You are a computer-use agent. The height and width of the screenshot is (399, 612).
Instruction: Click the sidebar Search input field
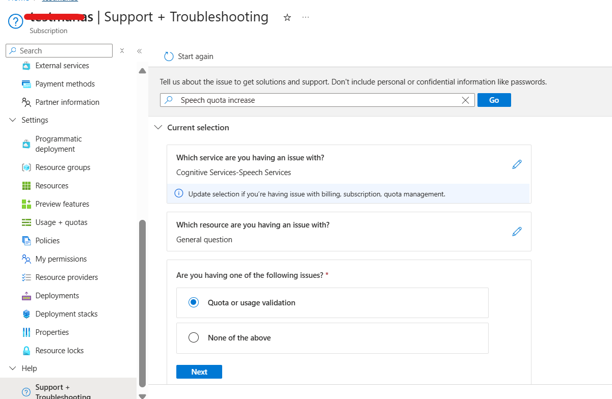59,51
